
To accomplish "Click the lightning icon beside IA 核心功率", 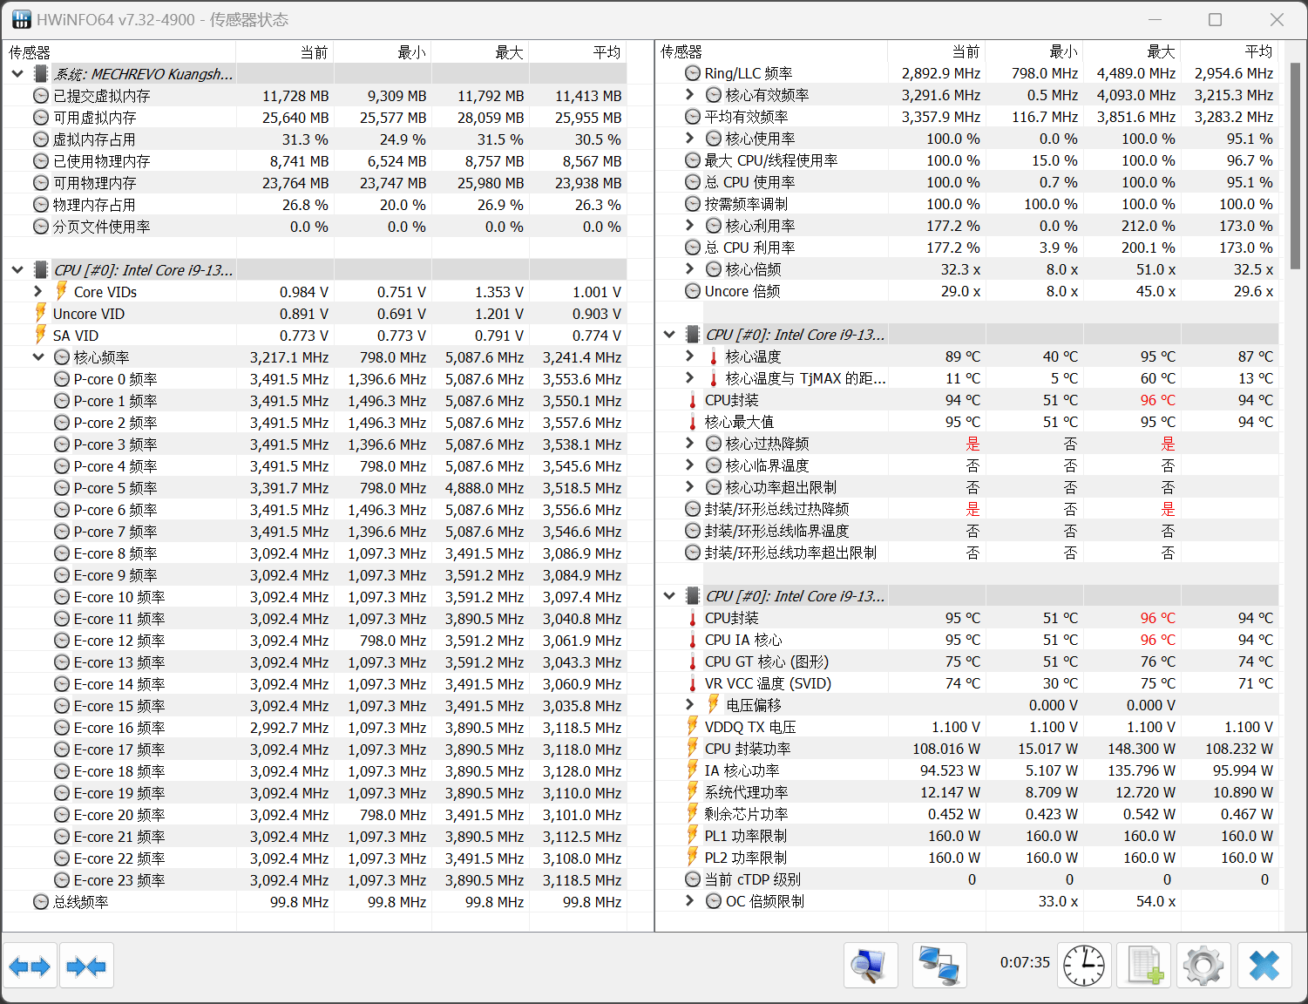I will 693,770.
